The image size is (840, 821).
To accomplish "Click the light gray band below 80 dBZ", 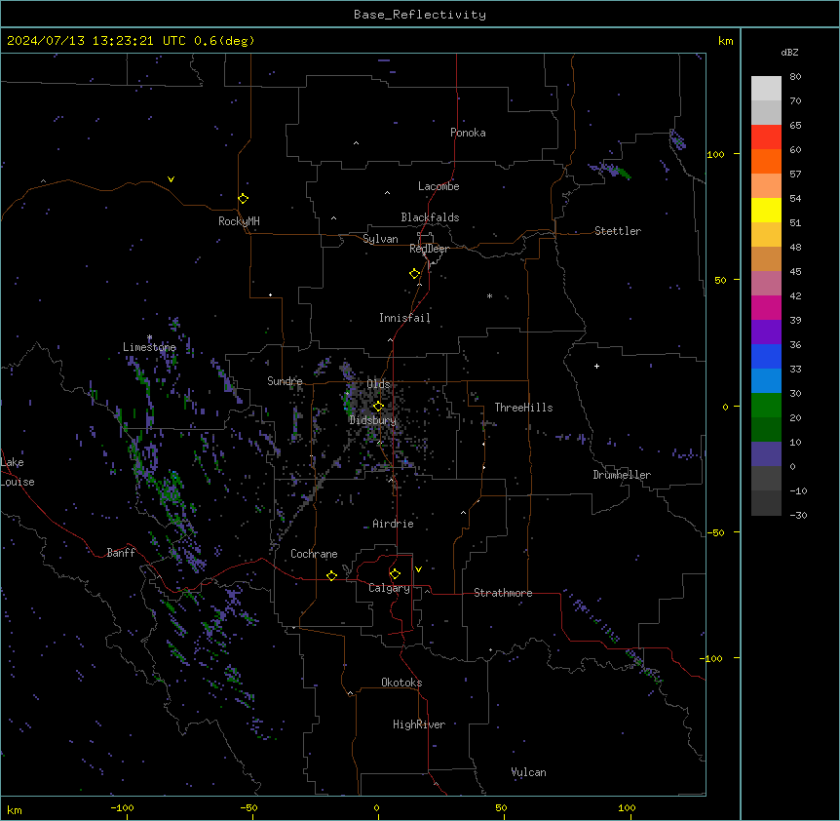I will pos(766,89).
